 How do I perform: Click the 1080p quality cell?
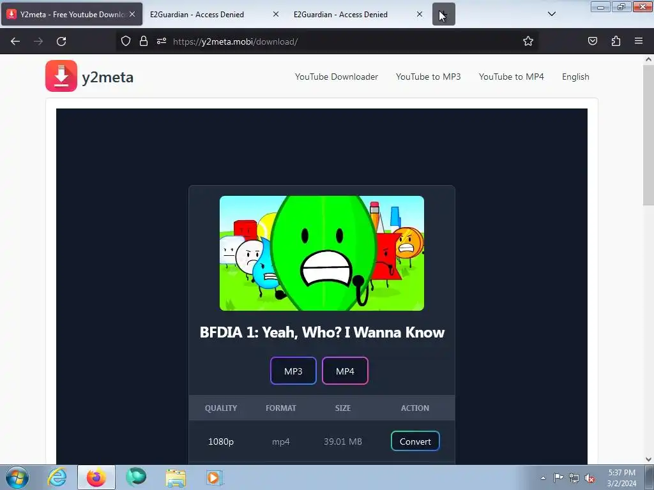point(220,442)
